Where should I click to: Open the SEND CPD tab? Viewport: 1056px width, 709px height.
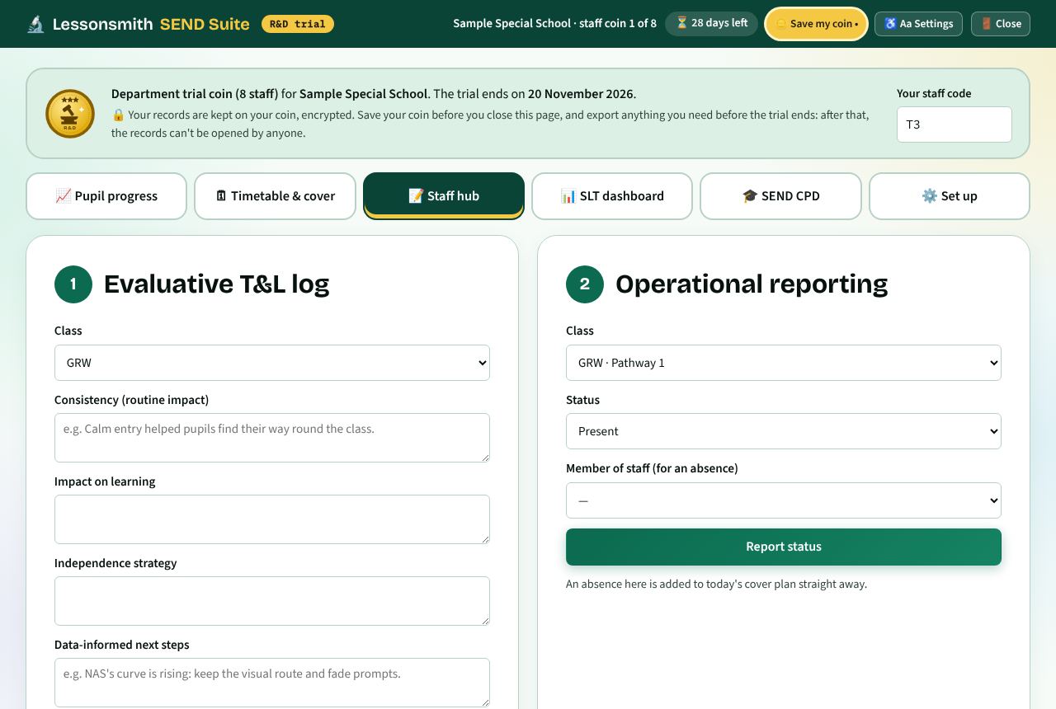point(780,196)
